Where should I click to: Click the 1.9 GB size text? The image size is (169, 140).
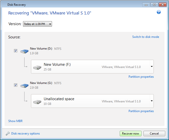34,53
